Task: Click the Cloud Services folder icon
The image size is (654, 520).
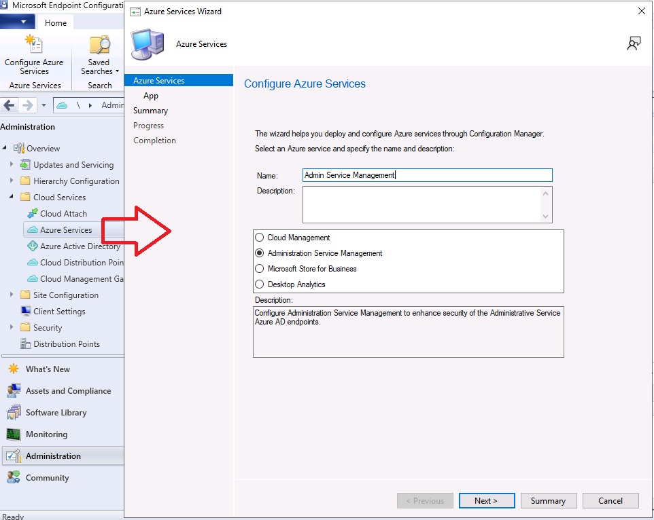Action: 25,197
